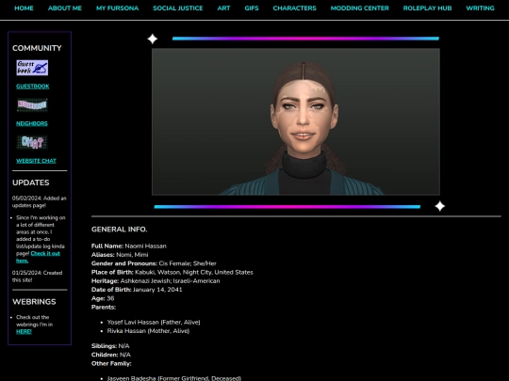
Task: Open the MY FURSONA section
Action: point(117,8)
